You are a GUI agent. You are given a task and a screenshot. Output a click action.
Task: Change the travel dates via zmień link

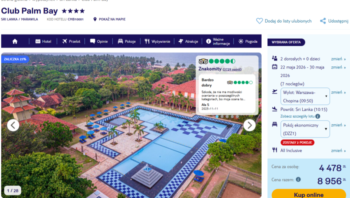tap(338, 67)
